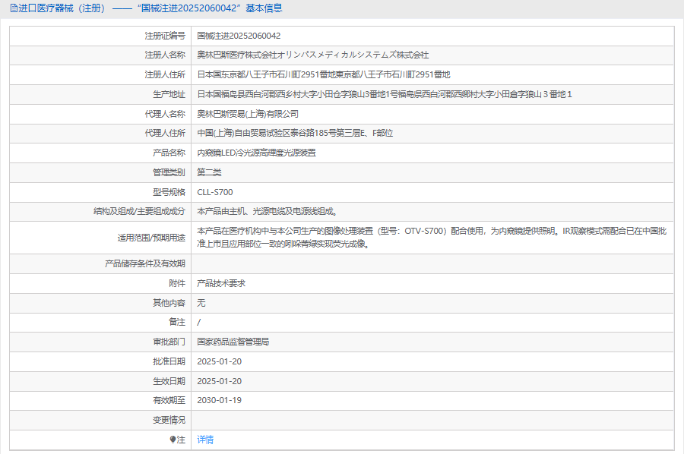The width and height of the screenshot is (684, 454).
Task: Select agent address 泰谷路185号第三层 value
Action: (295, 133)
